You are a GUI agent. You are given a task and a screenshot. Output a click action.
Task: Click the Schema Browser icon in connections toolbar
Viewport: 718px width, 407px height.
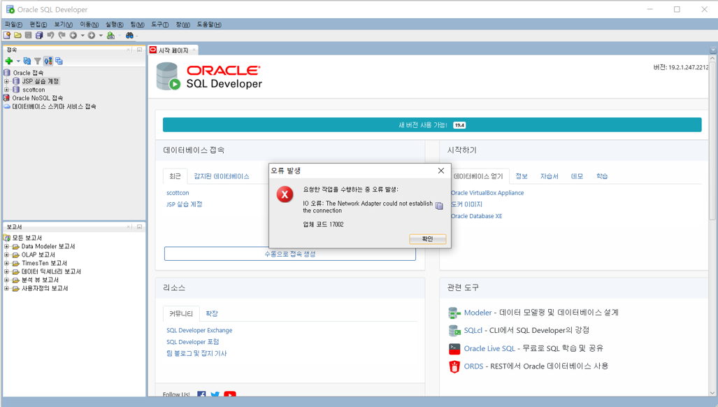click(59, 61)
